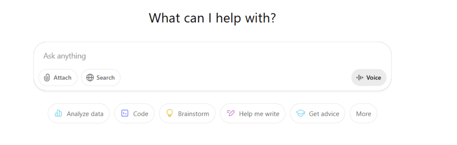Click the paperclip icon in Attach

[47, 78]
